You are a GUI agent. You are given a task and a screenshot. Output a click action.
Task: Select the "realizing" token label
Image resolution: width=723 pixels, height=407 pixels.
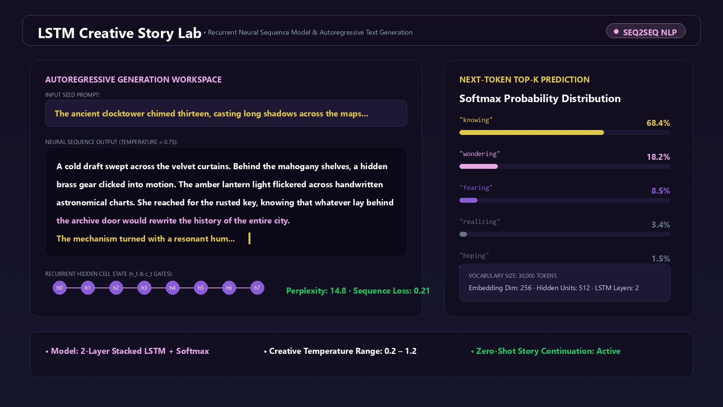point(480,222)
